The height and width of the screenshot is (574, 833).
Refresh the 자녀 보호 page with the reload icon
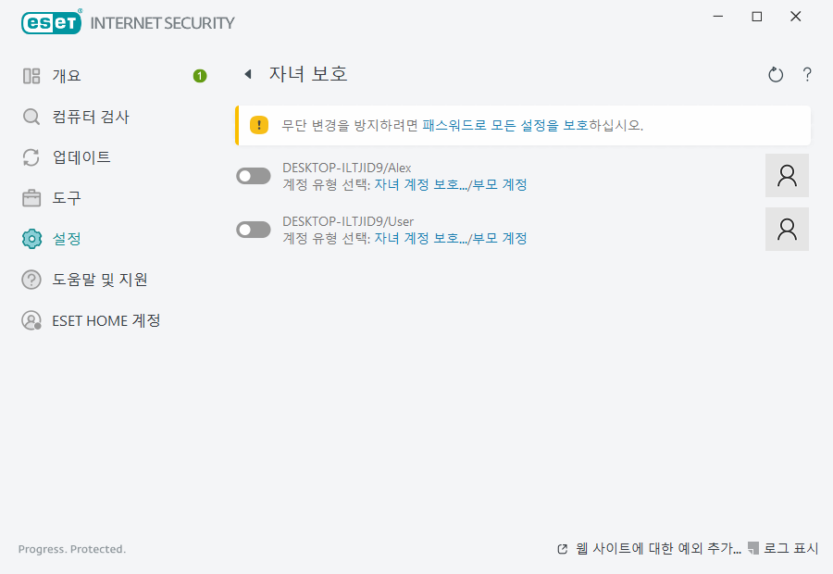click(x=776, y=75)
